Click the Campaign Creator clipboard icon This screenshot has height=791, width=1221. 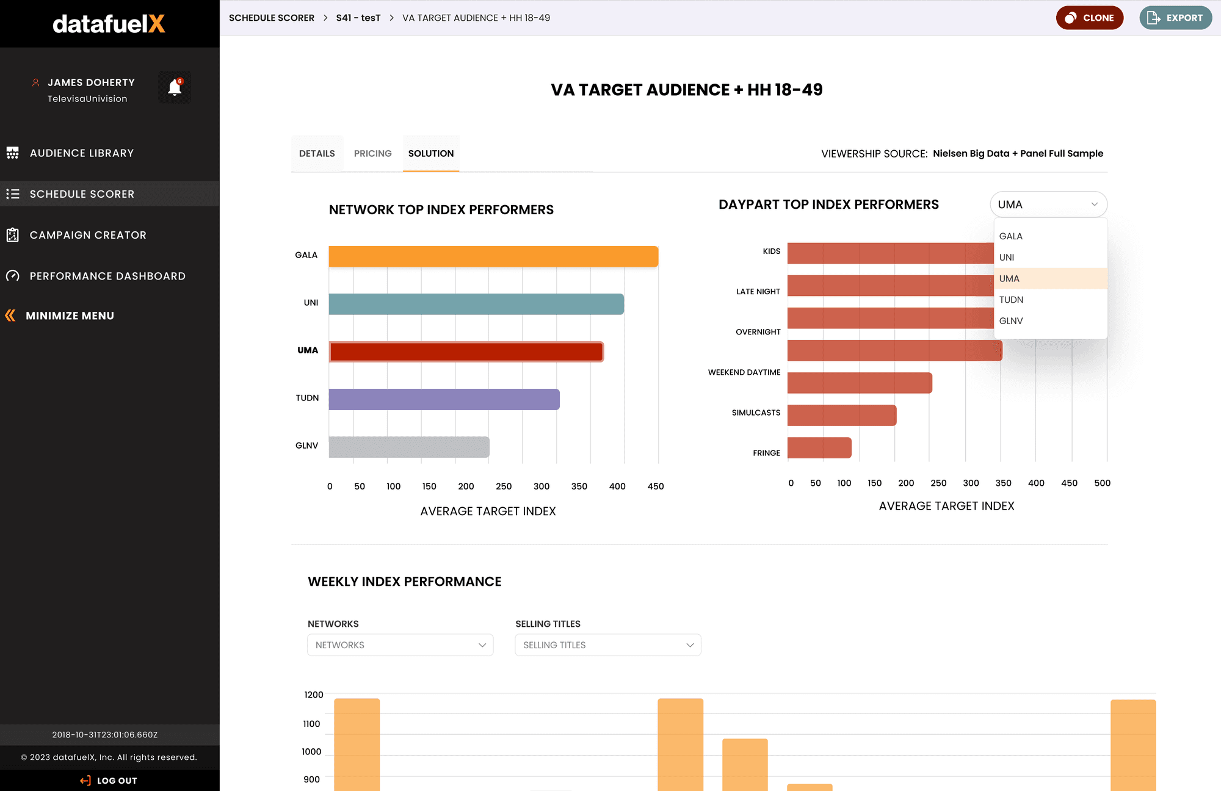coord(13,235)
